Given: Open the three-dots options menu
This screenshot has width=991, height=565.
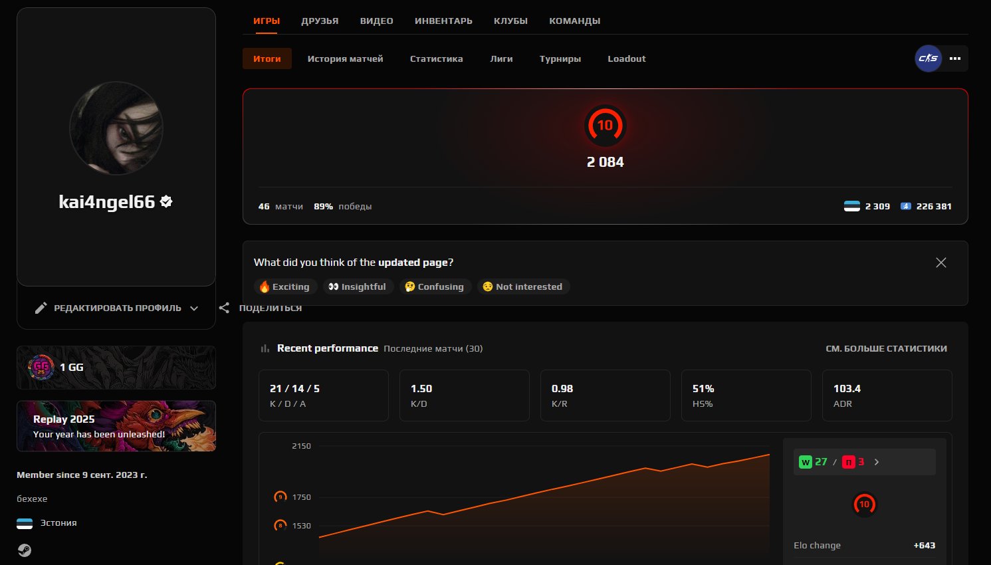Looking at the screenshot, I should [x=955, y=58].
